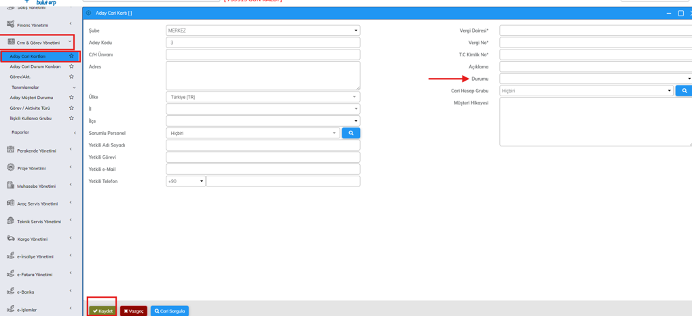Image resolution: width=692 pixels, height=316 pixels.
Task: Toggle favorite star next to Görev/Akt.
Action: click(x=71, y=77)
